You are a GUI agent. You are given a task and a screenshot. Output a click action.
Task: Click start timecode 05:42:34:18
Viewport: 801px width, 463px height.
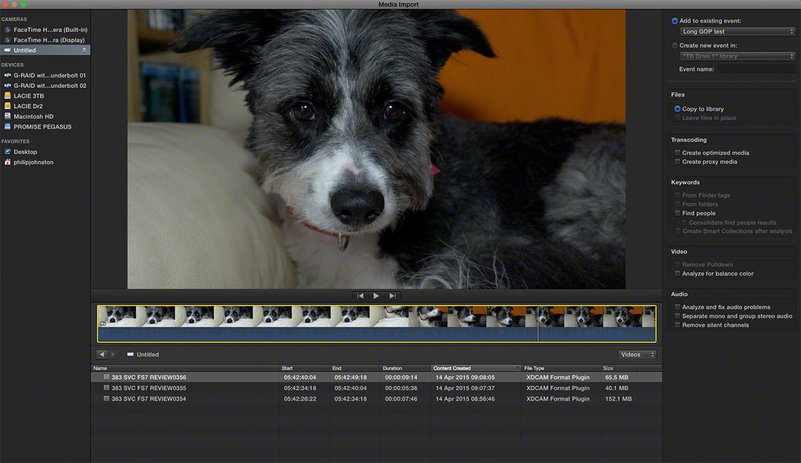pos(300,388)
